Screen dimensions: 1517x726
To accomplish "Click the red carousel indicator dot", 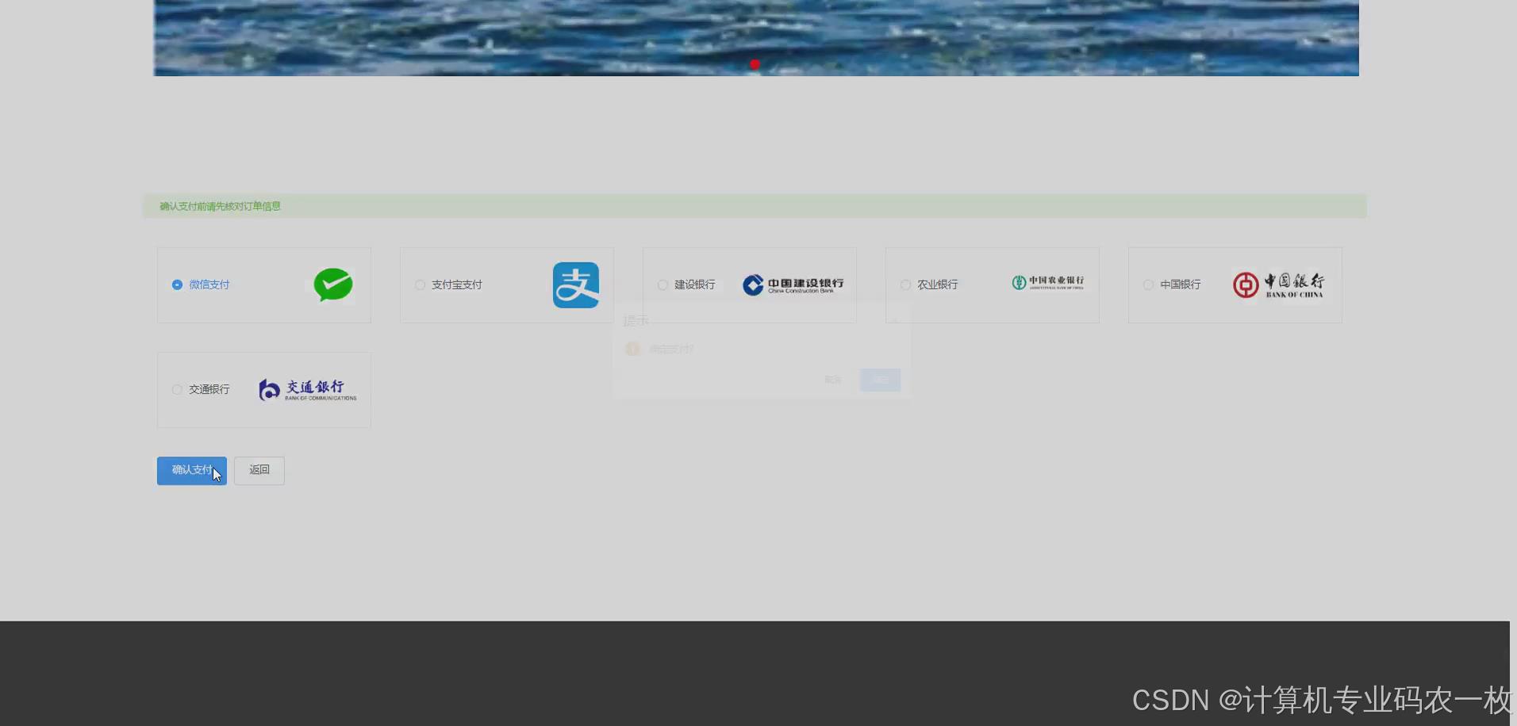I will (x=754, y=64).
